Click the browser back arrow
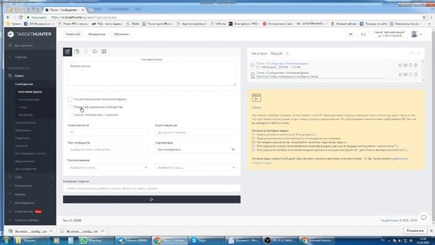435x245 pixels. tap(8, 17)
